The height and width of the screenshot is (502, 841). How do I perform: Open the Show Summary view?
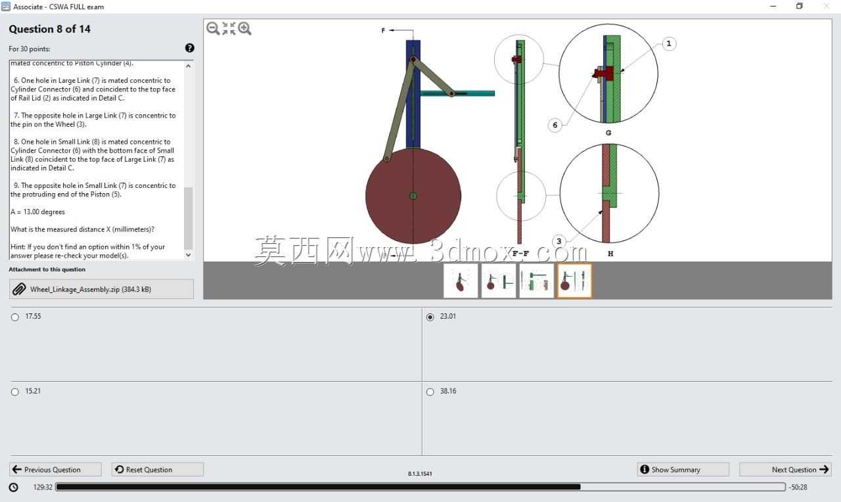click(683, 469)
